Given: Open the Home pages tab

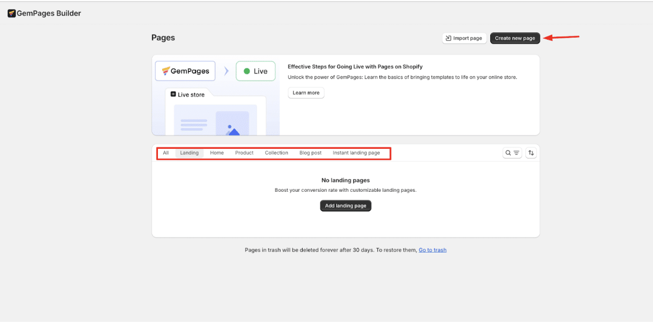Looking at the screenshot, I should (x=217, y=153).
